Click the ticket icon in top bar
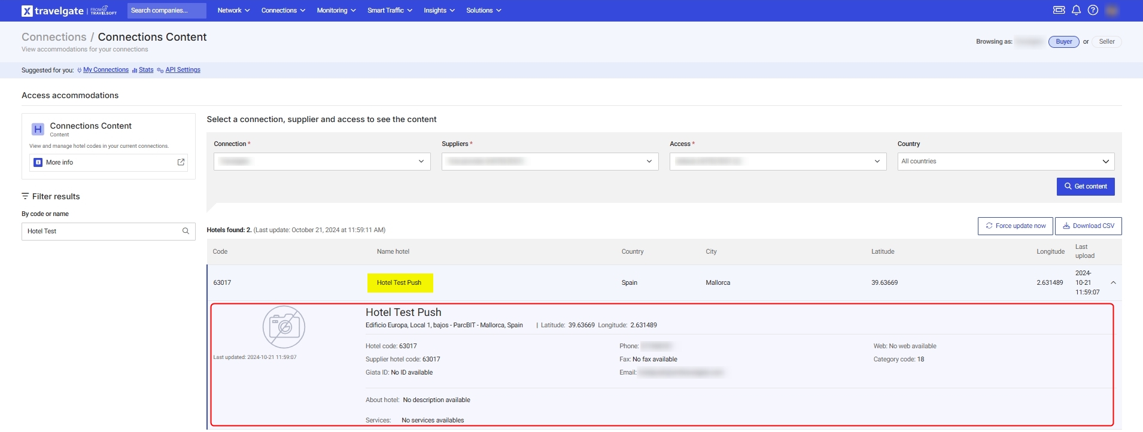The width and height of the screenshot is (1143, 432). 1059,10
